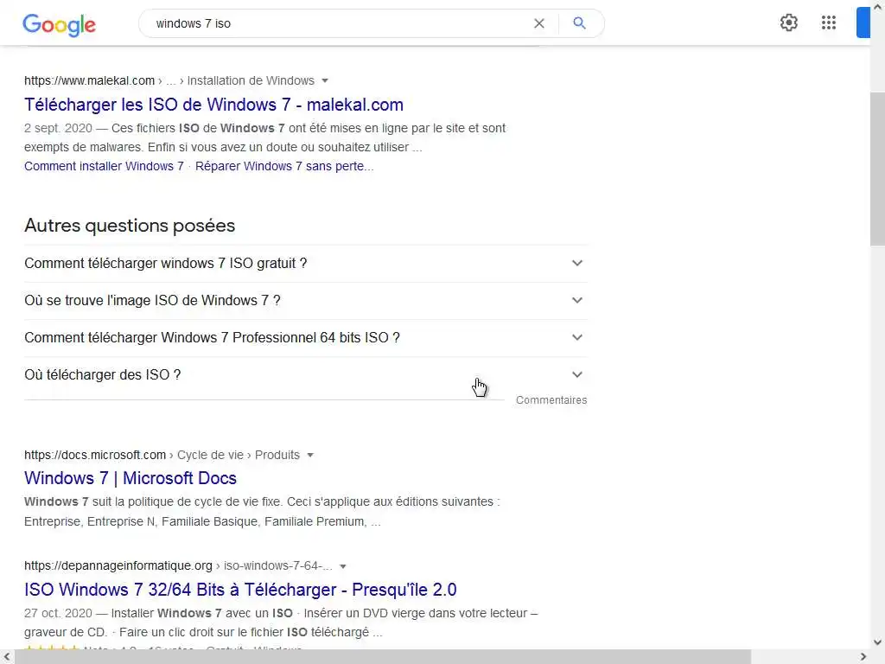Click the https://www.malekal.com breadcrumb URL
This screenshot has height=664, width=885.
(89, 80)
